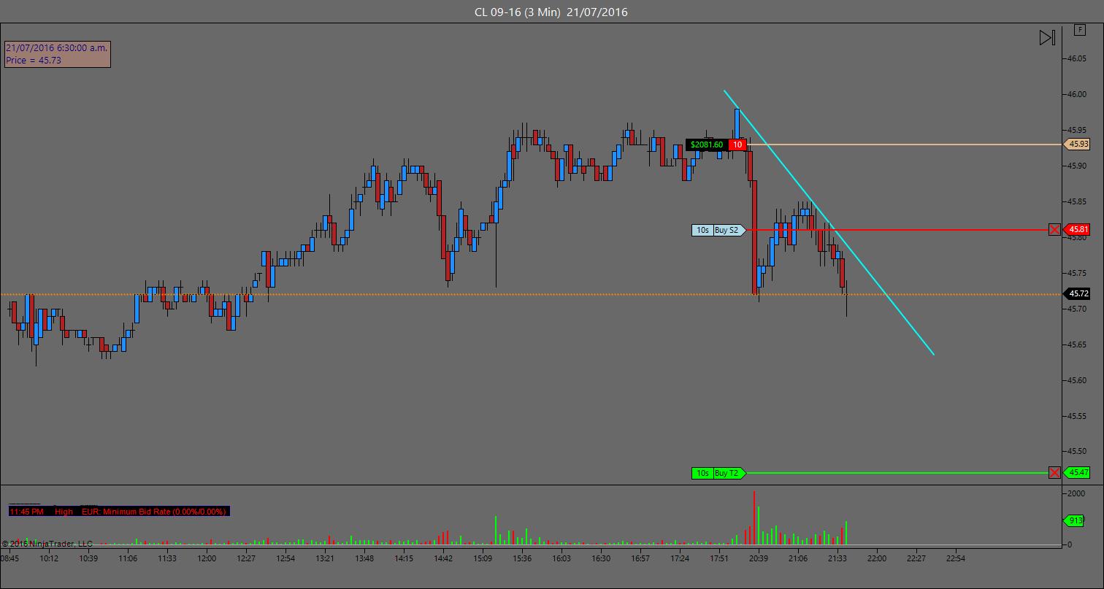Select the black 45.72 current price marker
Image resolution: width=1104 pixels, height=589 pixels.
1078,293
